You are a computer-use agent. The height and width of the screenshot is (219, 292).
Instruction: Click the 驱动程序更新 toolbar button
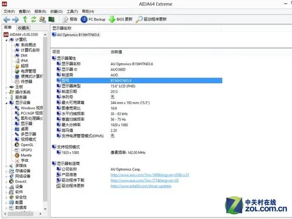(x=151, y=19)
